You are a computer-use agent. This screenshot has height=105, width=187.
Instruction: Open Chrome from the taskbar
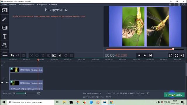(111, 102)
